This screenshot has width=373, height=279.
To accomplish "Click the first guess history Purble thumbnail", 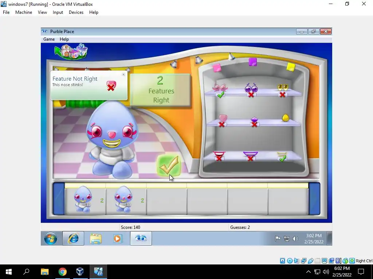I will (x=83, y=199).
